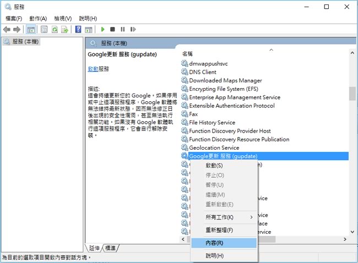The image size is (358, 263).
Task: Click gear icon beside dmwappushsvc
Action: (185, 63)
